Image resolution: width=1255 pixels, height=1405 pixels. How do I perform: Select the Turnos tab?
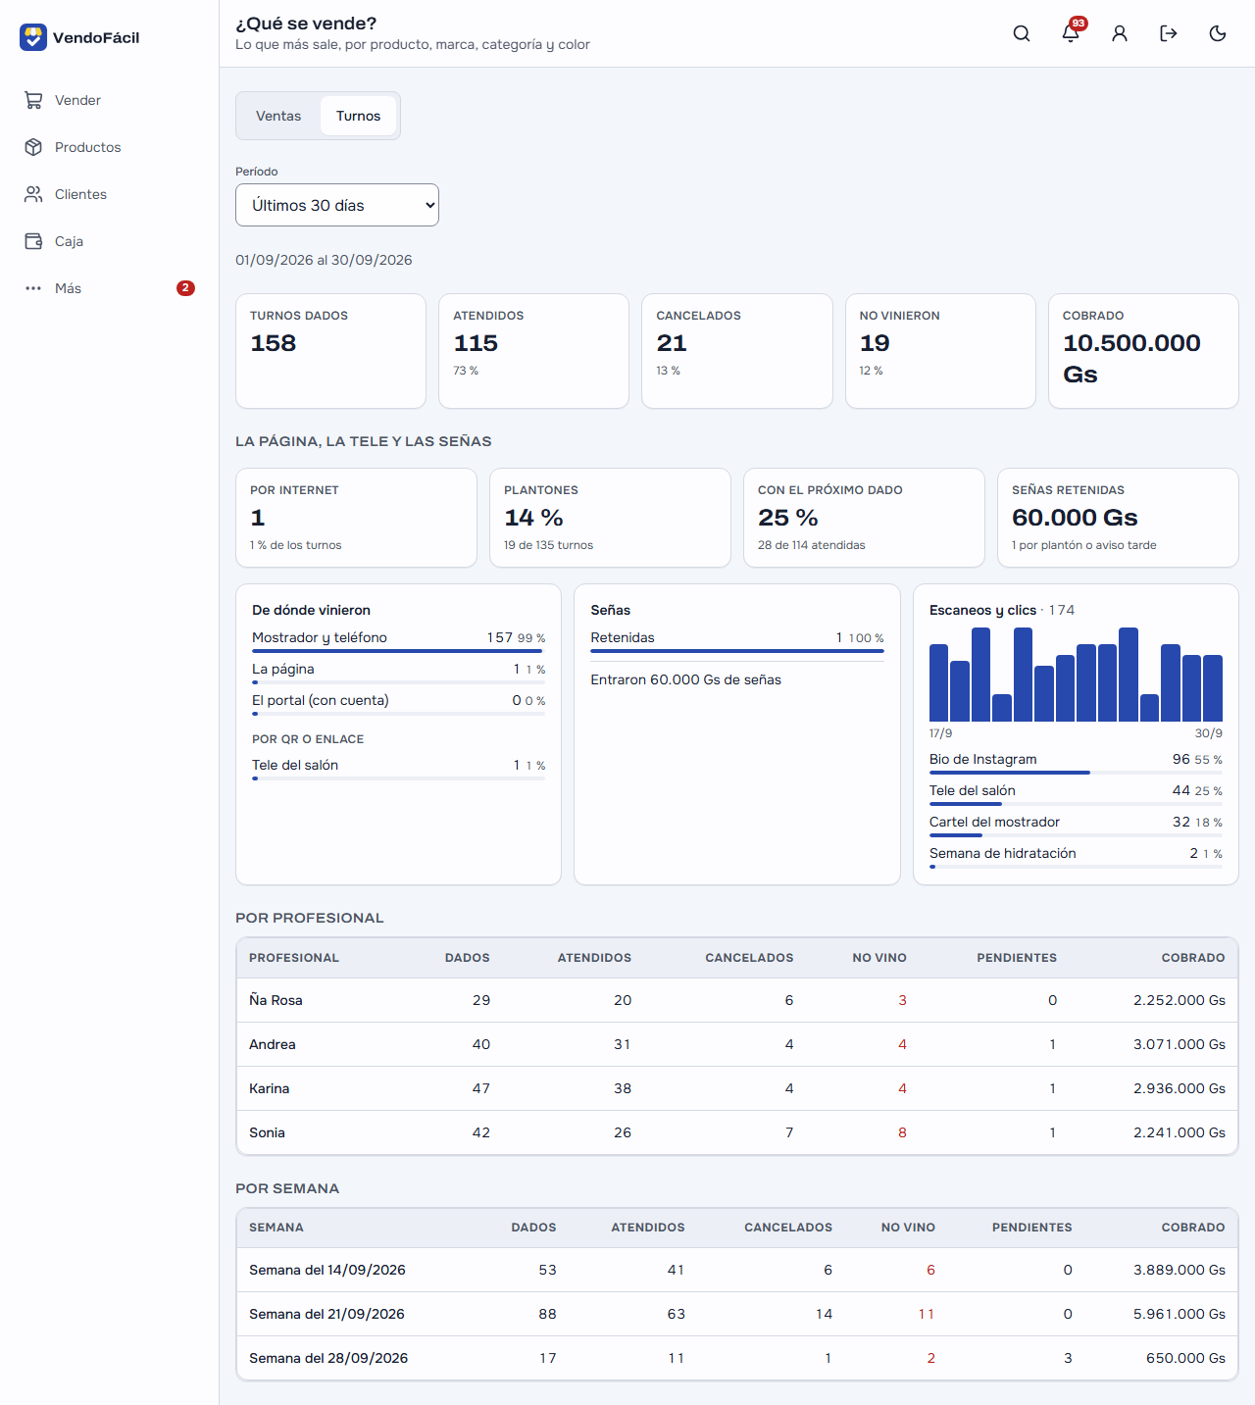pos(358,116)
